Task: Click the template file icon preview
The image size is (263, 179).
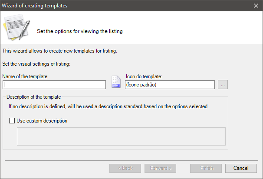Action: coord(116,83)
